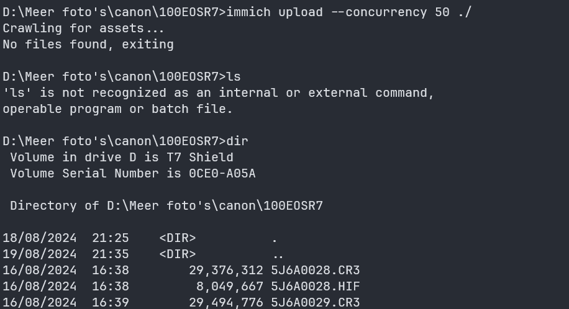Click the 5J6A0028.CR3 file name

click(x=316, y=270)
